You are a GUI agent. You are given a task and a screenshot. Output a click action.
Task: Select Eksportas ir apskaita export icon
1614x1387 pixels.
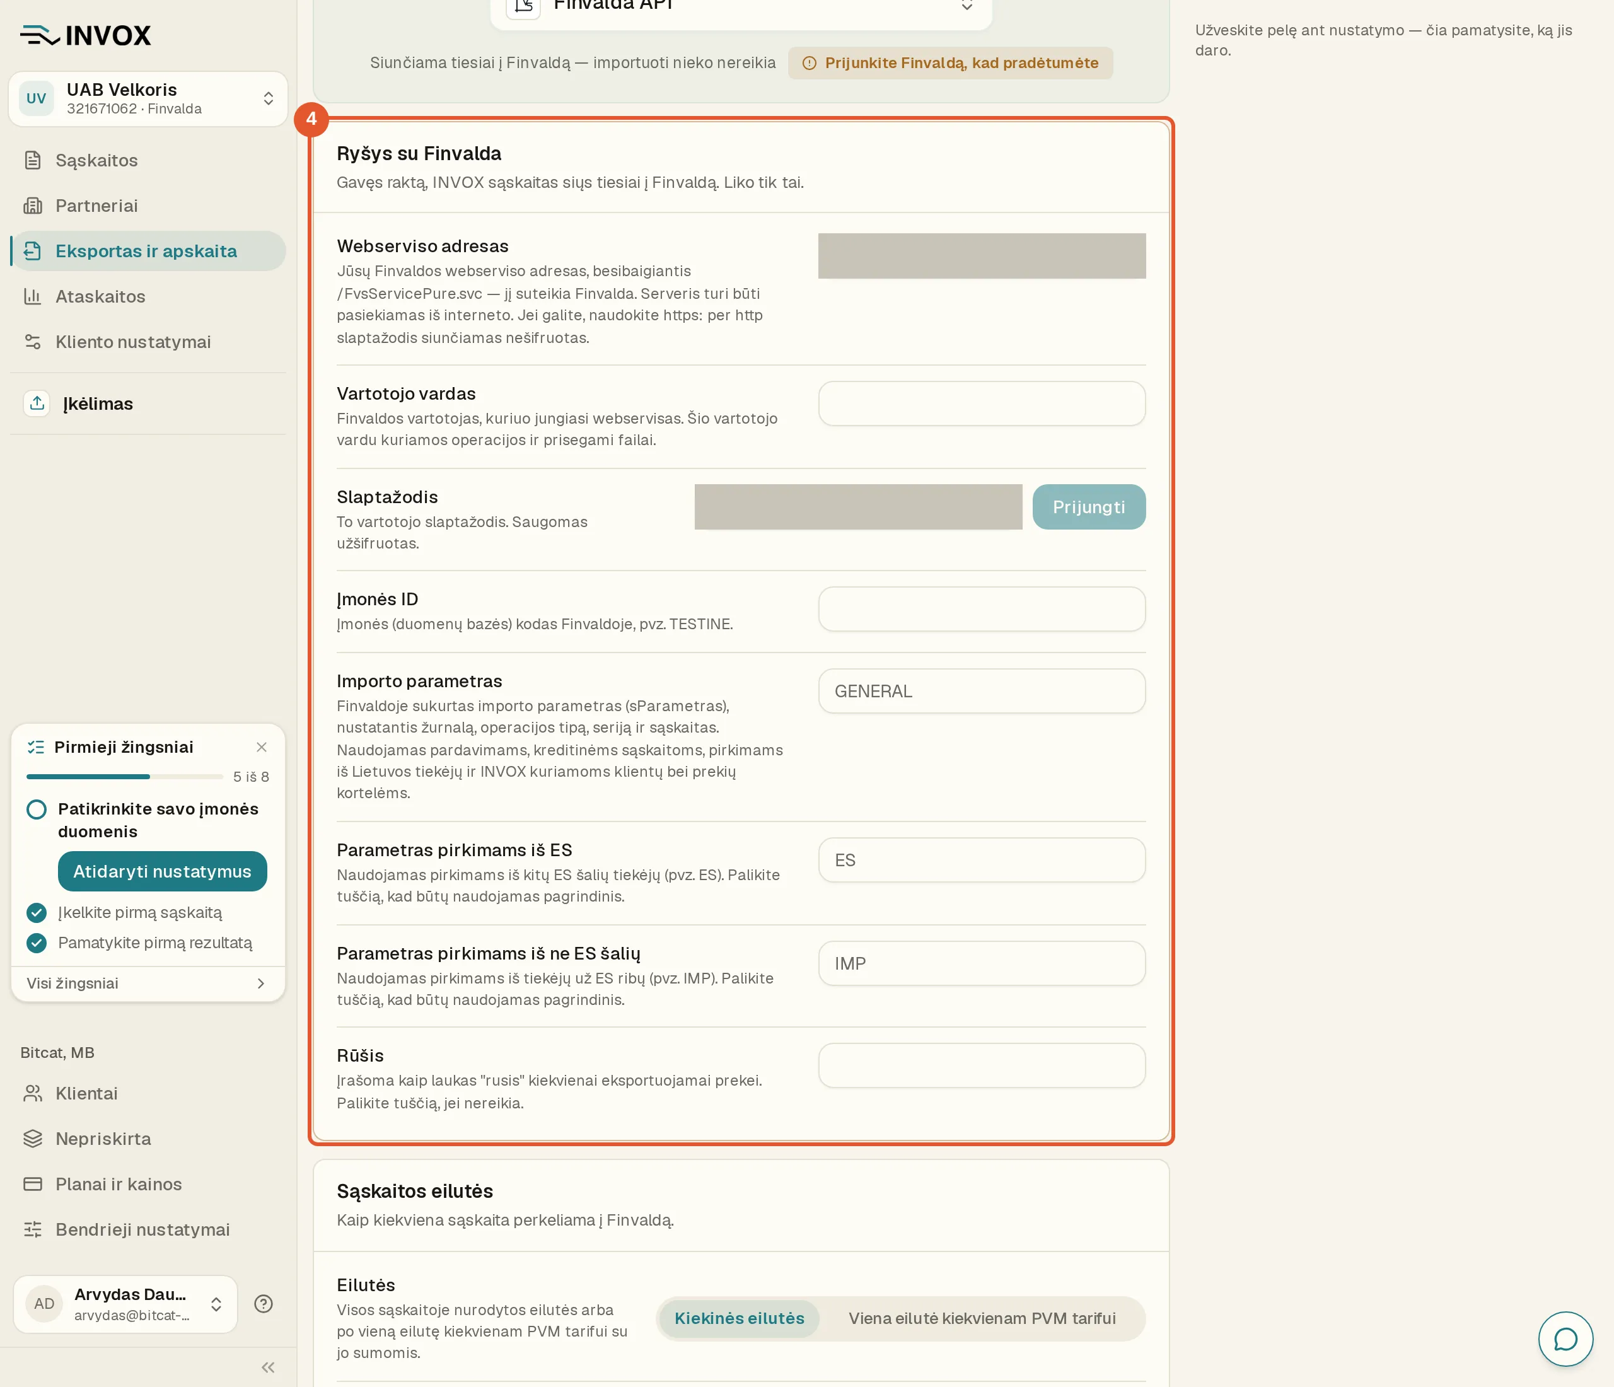33,251
